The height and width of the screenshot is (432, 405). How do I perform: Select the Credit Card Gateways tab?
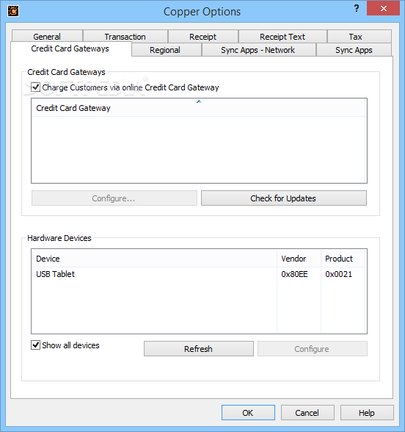click(70, 48)
